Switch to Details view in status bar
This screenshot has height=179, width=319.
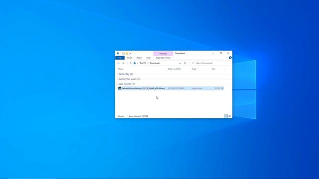point(226,116)
